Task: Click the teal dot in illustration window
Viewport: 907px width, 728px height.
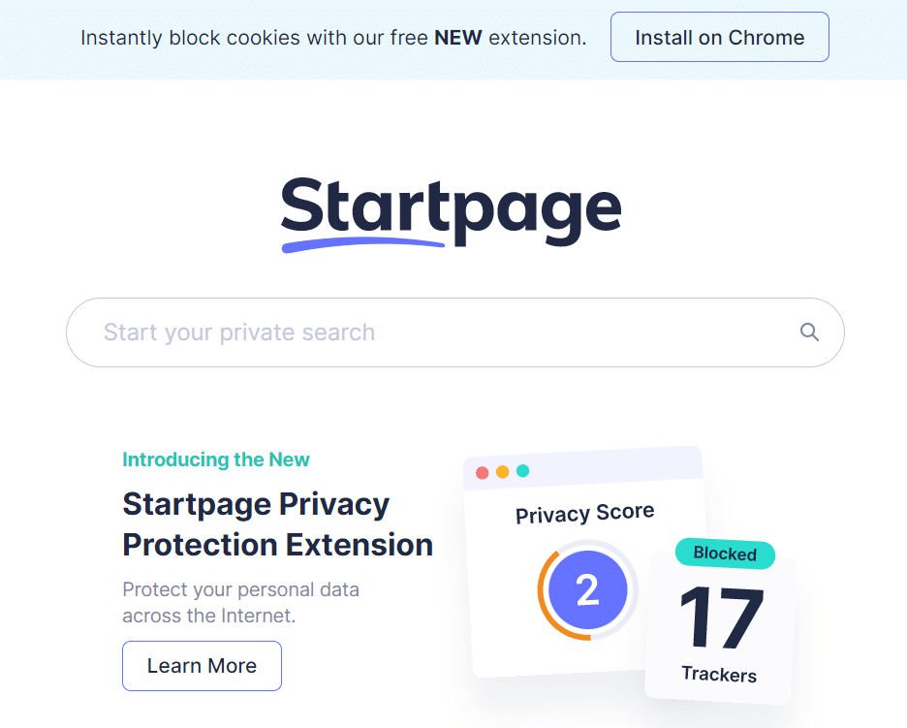Action: point(522,470)
